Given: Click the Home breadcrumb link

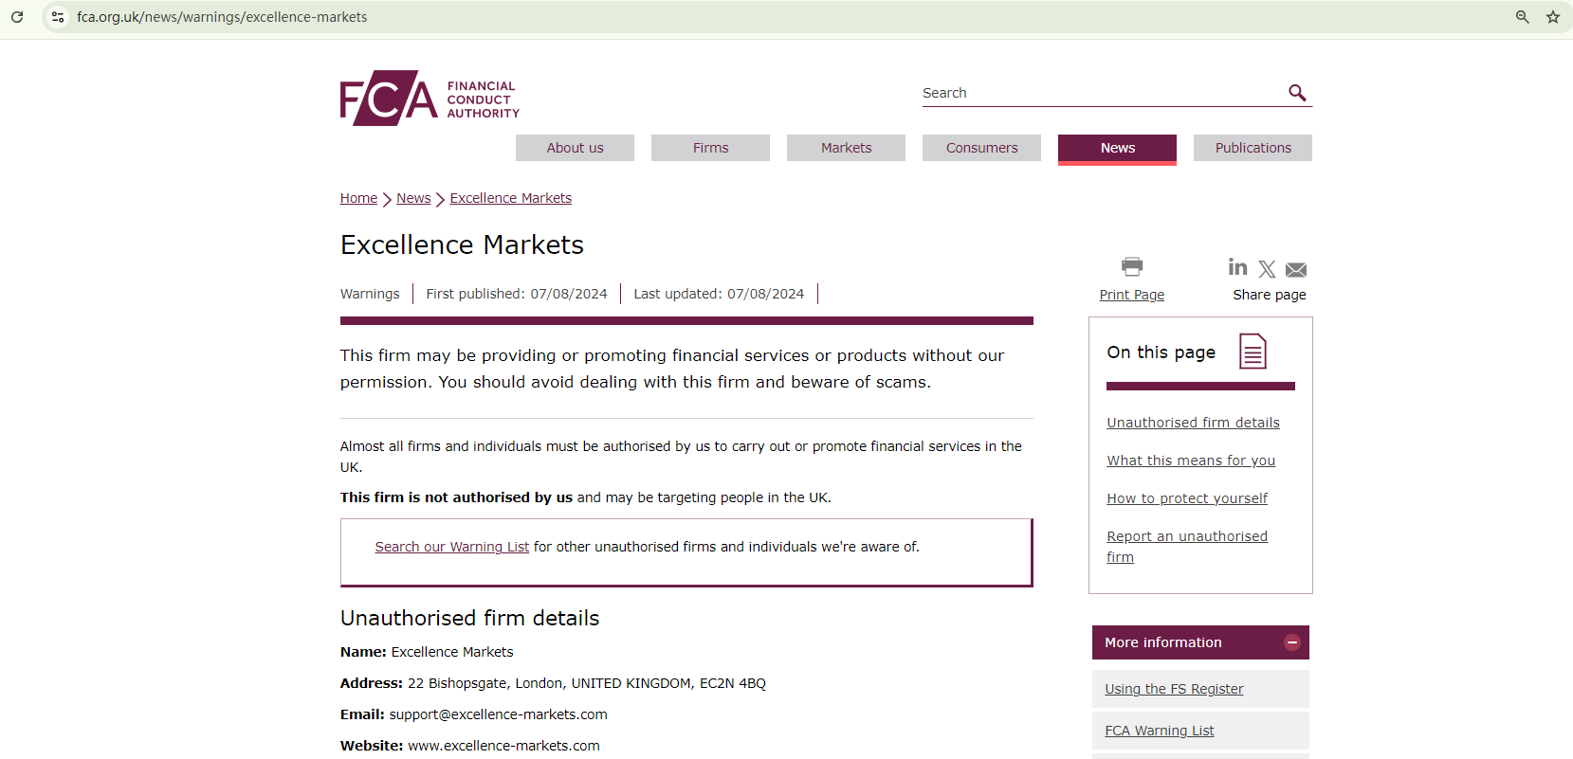Looking at the screenshot, I should [x=358, y=198].
